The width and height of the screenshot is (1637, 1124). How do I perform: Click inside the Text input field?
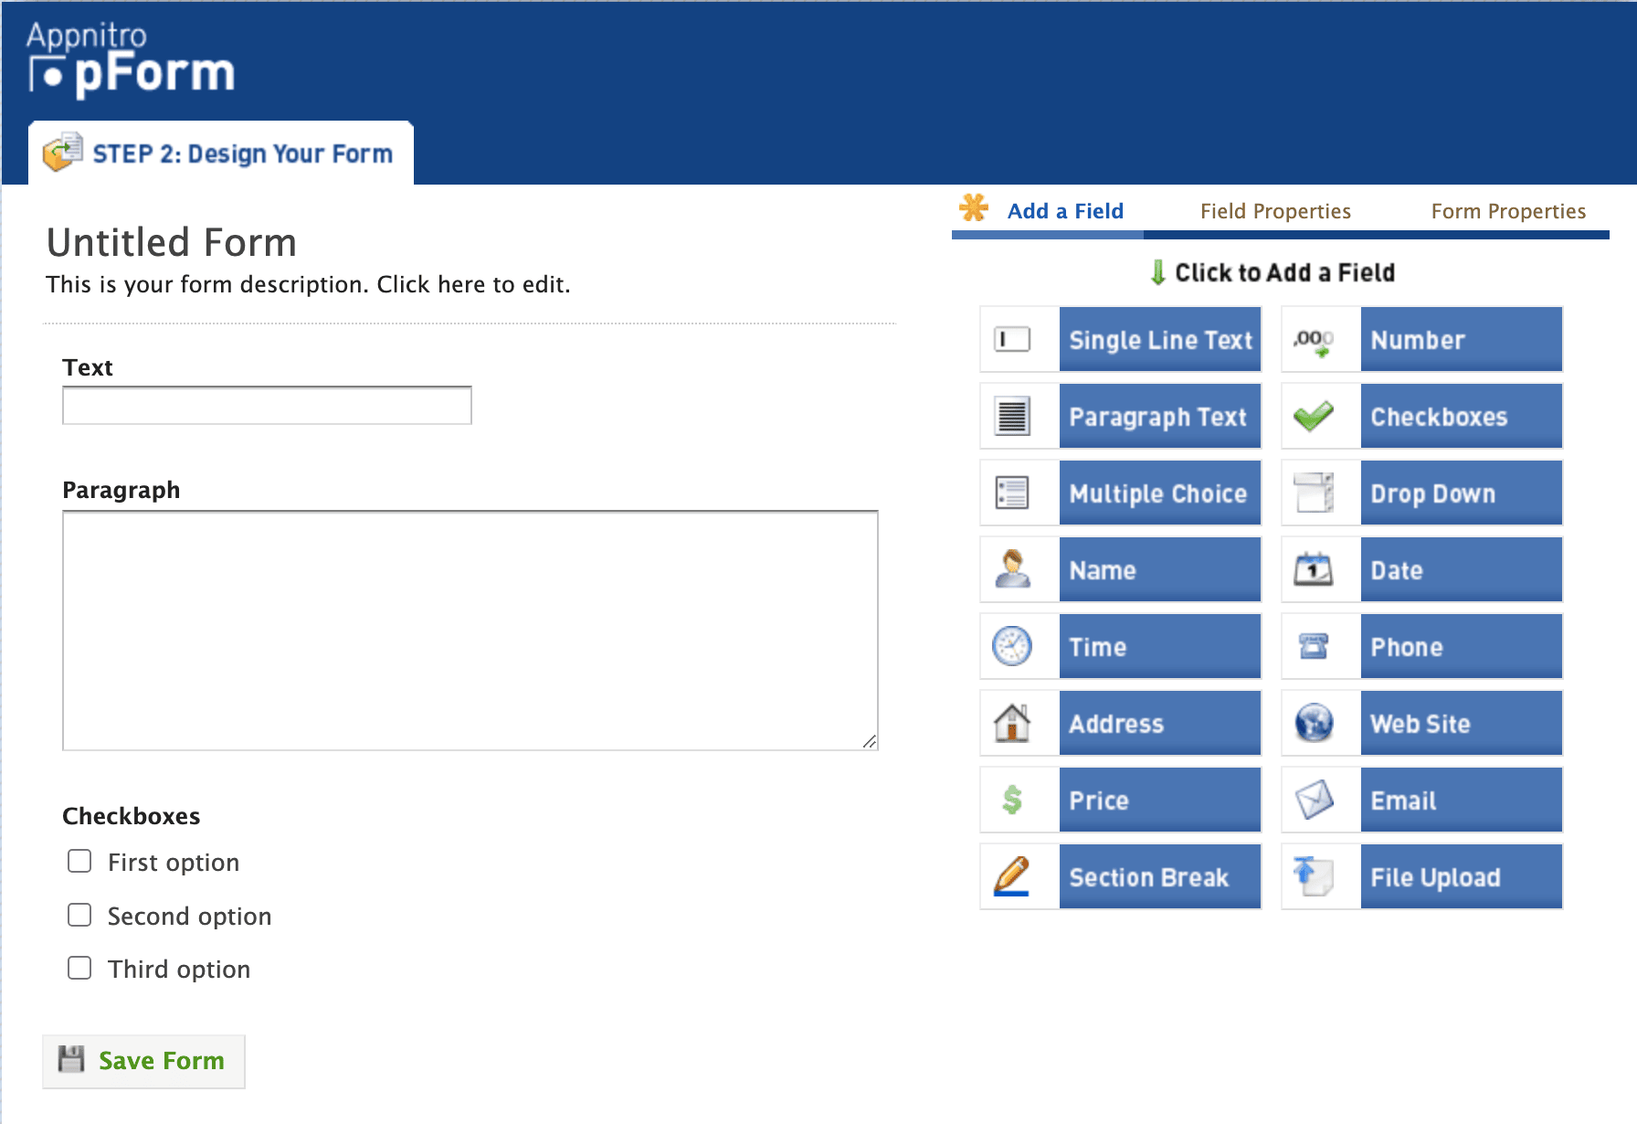click(267, 406)
